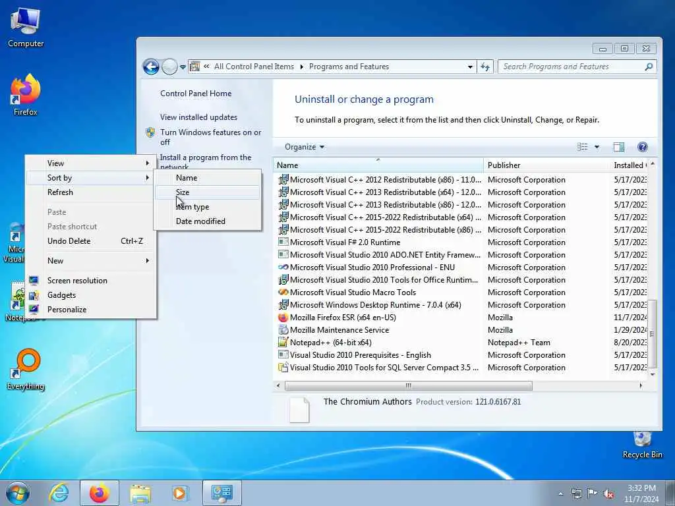Switch to Firefox in the taskbar

point(100,493)
